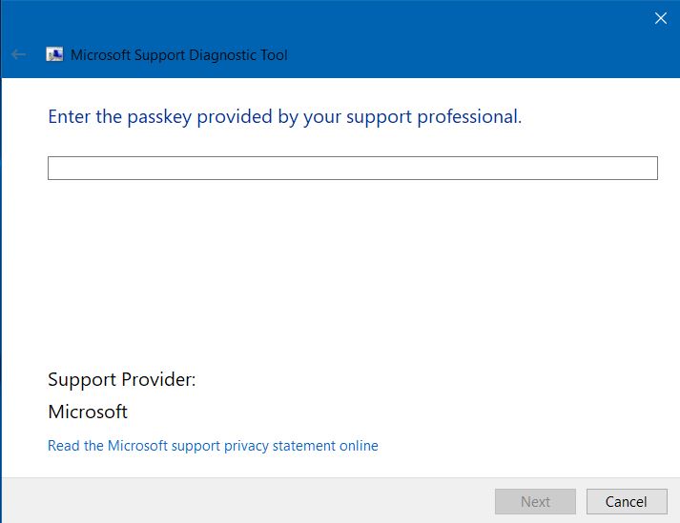Click the back arrow in the header
The image size is (680, 523).
(19, 54)
